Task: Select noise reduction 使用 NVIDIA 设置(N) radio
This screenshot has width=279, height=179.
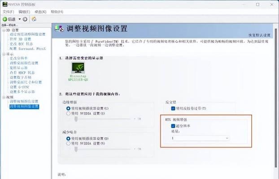Action: pos(68,143)
